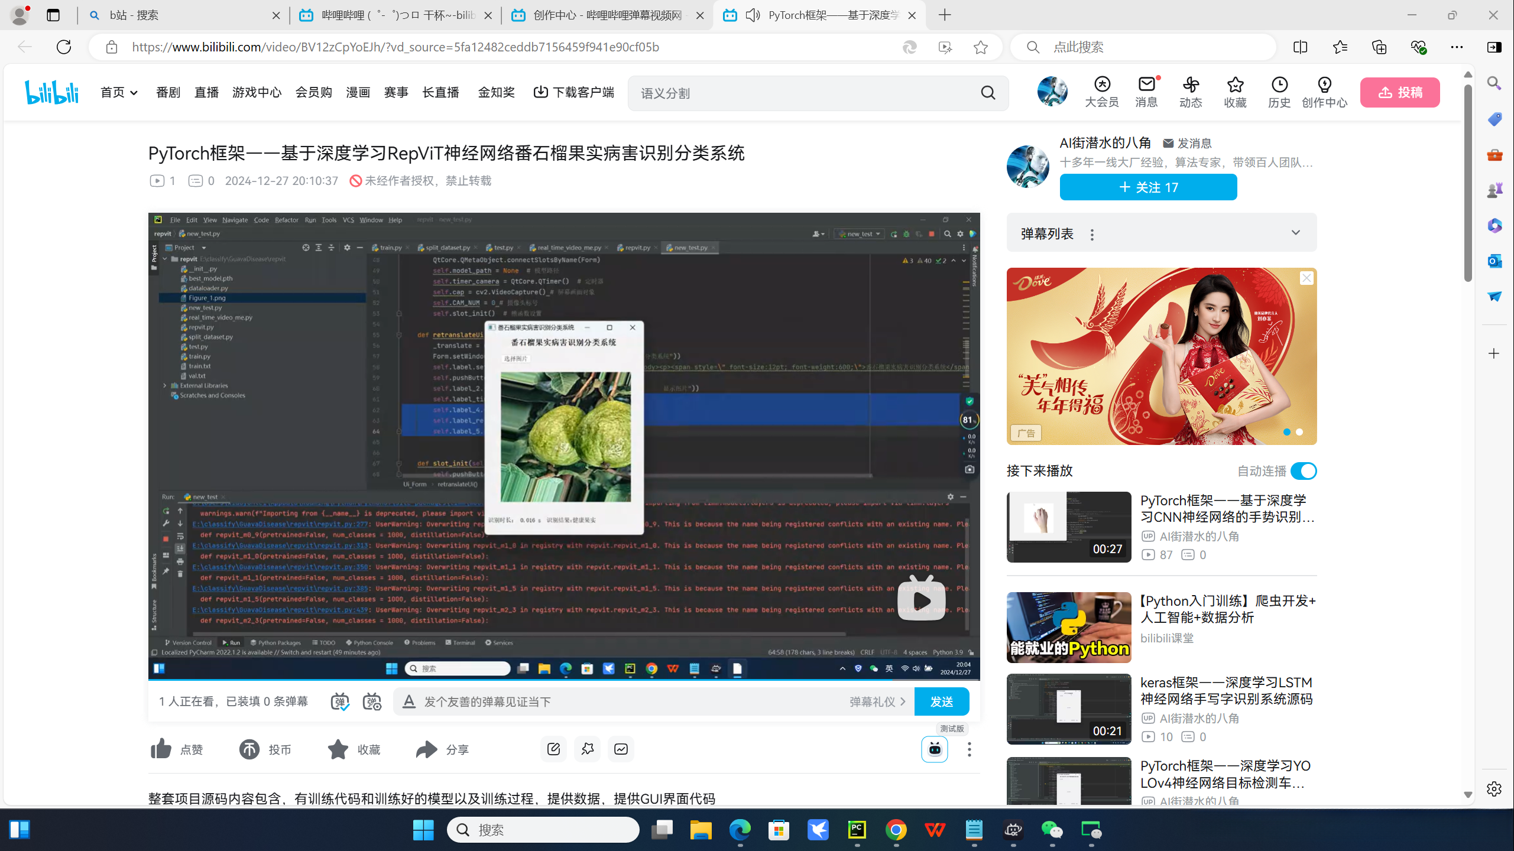Click the 直播 item in the navigation menu
Image resolution: width=1514 pixels, height=851 pixels.
coord(206,92)
